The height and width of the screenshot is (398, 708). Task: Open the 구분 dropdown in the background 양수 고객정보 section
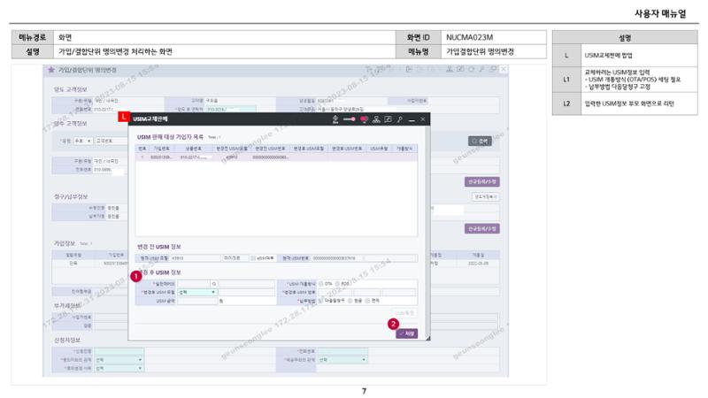[83, 142]
